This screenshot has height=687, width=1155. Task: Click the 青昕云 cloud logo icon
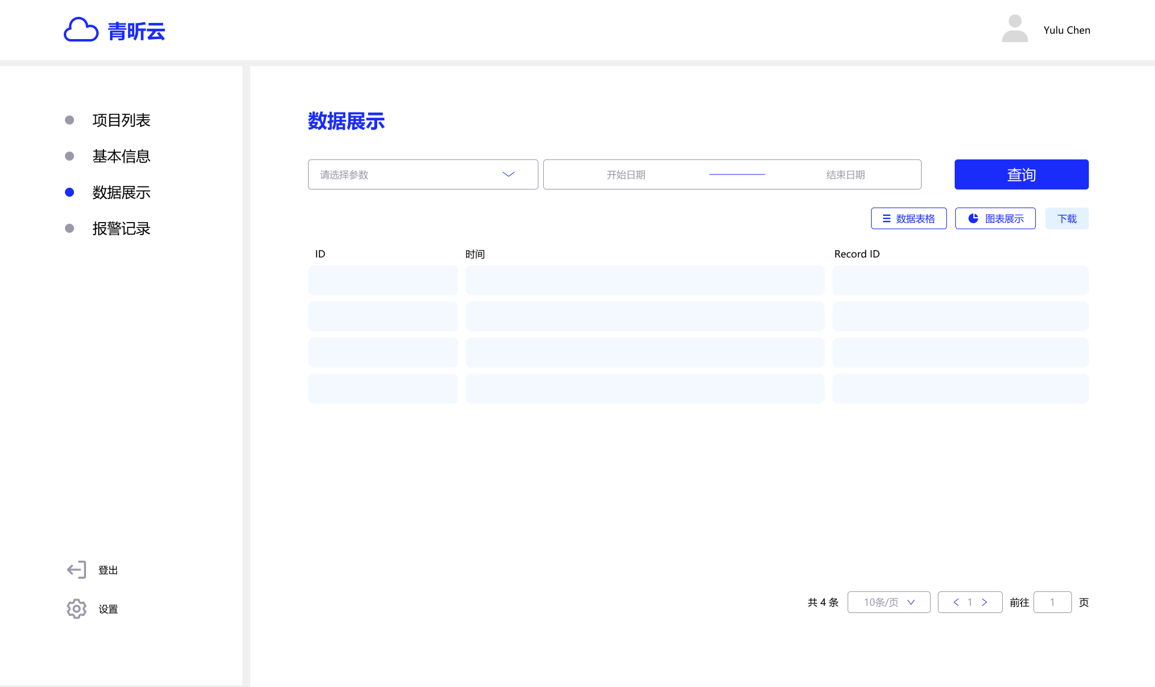coord(81,29)
